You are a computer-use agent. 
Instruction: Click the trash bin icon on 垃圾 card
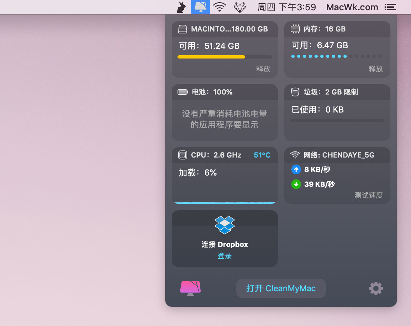pos(295,92)
